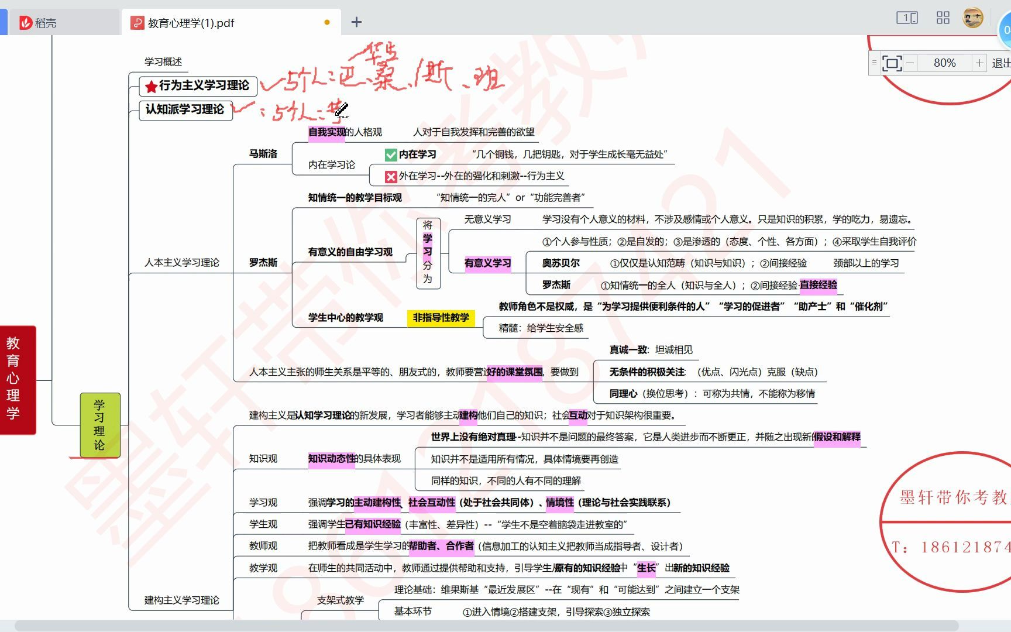Click the 知识观 node

[x=263, y=458]
